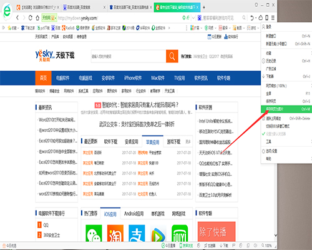The width and height of the screenshot is (312, 250).
Task: Open the WeChat app icon
Action: [94, 233]
